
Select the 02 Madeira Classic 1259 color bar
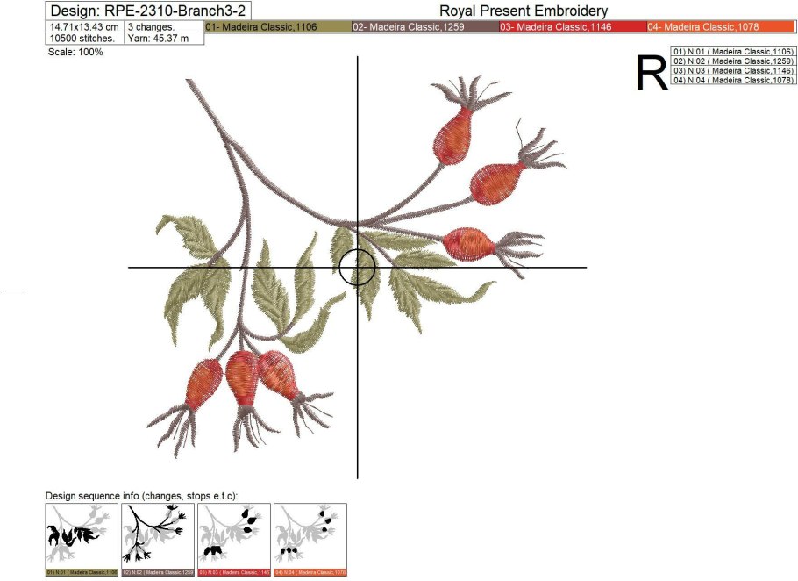click(x=424, y=27)
